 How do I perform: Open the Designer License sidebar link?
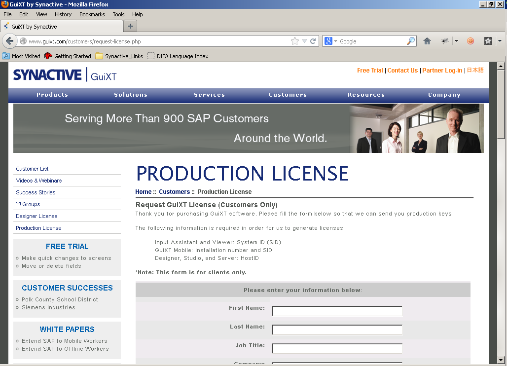tap(36, 216)
